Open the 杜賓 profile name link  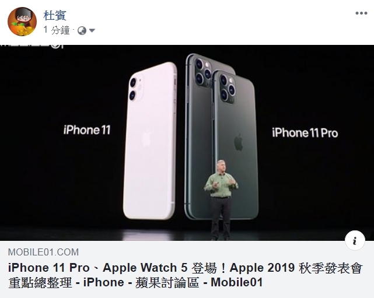[x=55, y=15]
